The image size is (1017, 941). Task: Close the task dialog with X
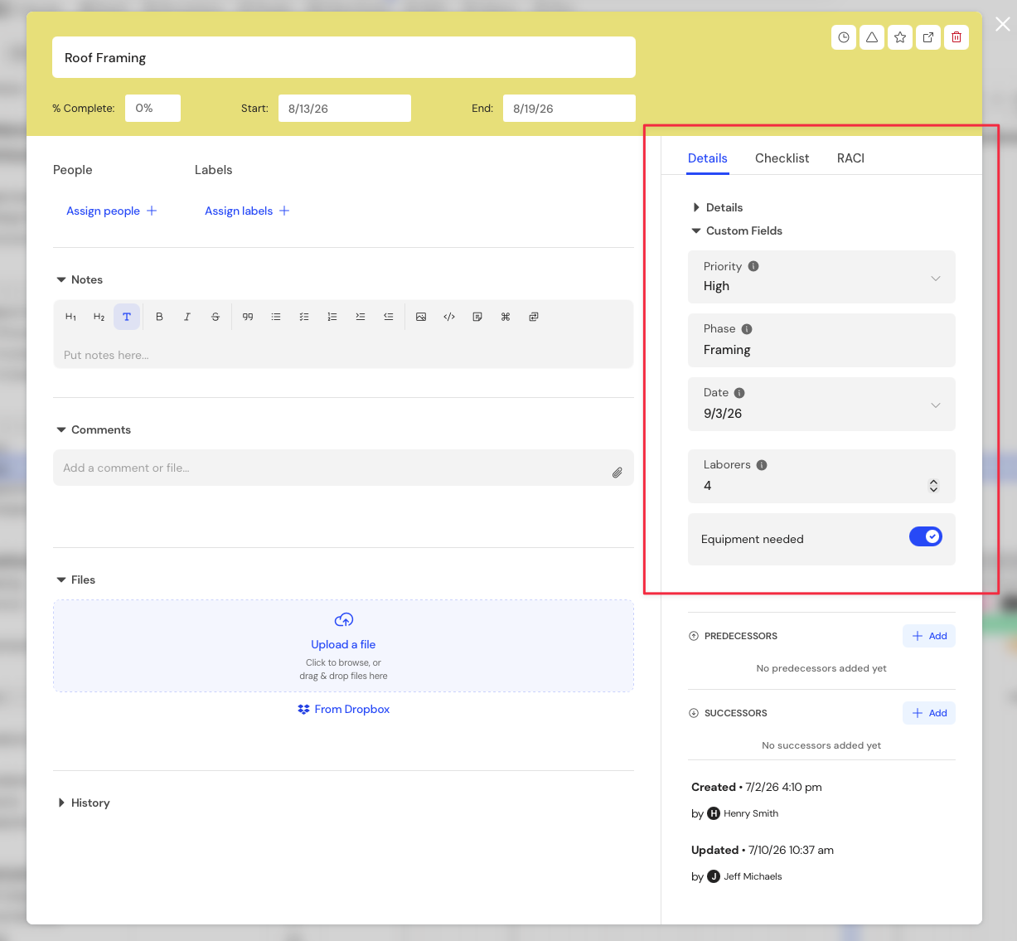1003,24
